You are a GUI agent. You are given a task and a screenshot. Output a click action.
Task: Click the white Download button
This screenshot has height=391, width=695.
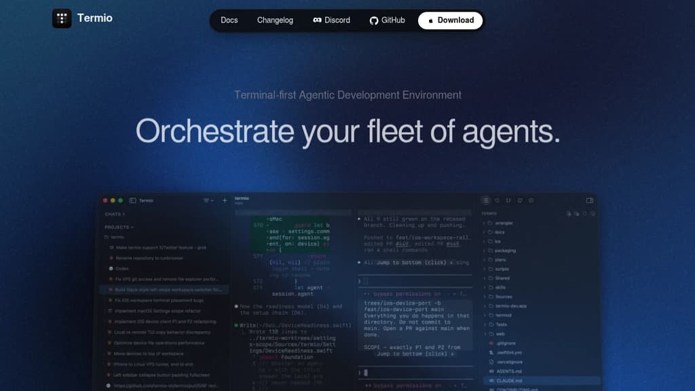pos(451,20)
